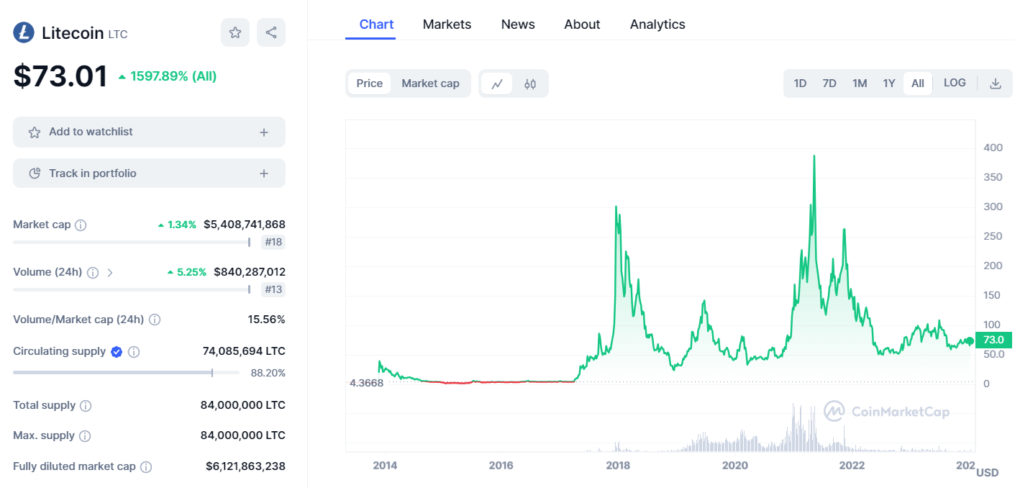Click the $5,408,741,868 market cap value
1015x488 pixels.
coord(245,225)
